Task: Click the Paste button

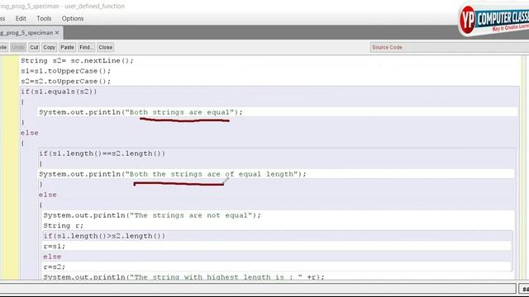Action: click(x=67, y=48)
